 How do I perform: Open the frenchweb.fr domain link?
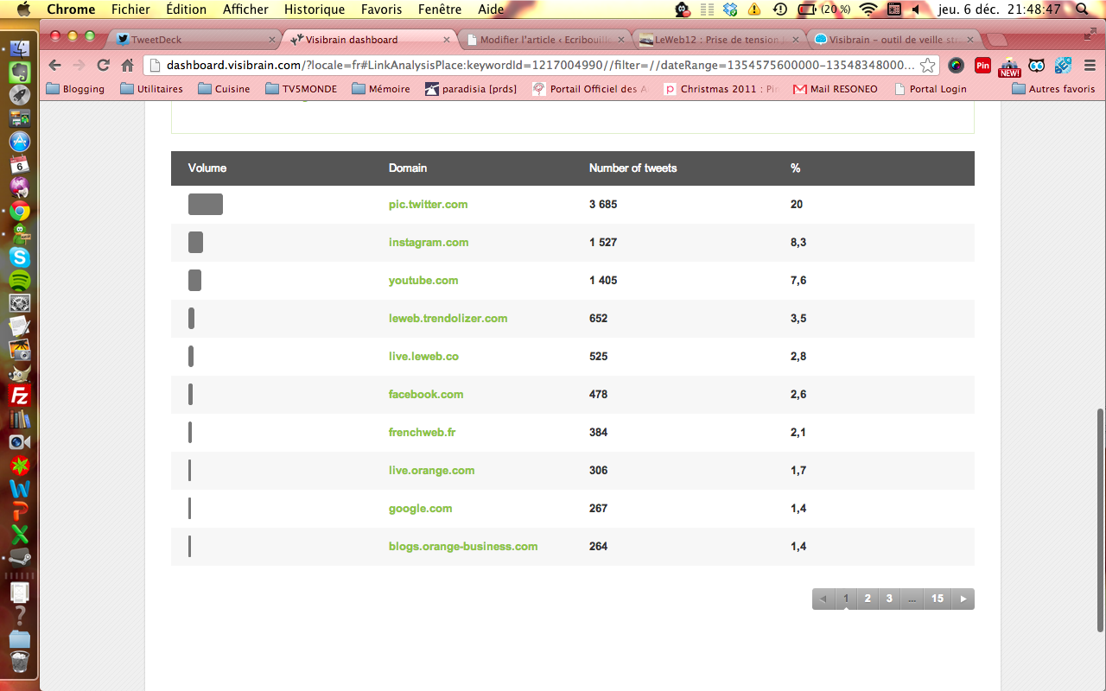(x=422, y=433)
